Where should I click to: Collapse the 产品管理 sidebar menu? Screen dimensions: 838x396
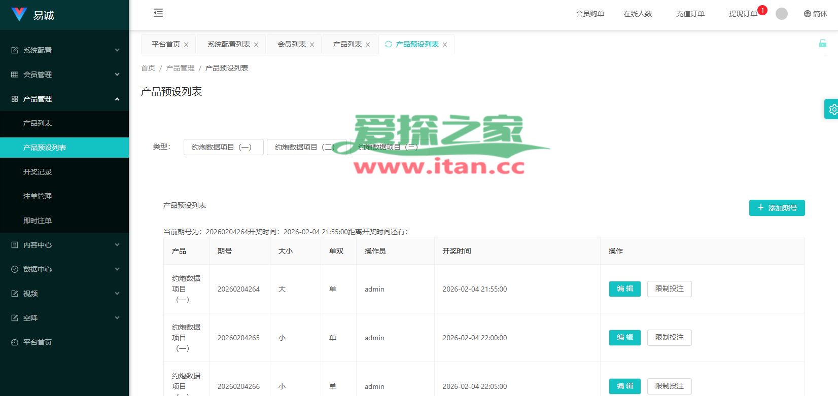pyautogui.click(x=64, y=99)
